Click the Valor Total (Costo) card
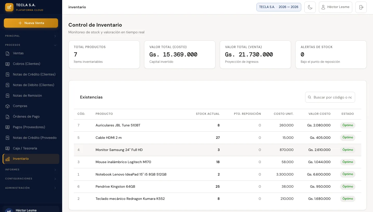Screen dimensions: 373x212 (180, 55)
